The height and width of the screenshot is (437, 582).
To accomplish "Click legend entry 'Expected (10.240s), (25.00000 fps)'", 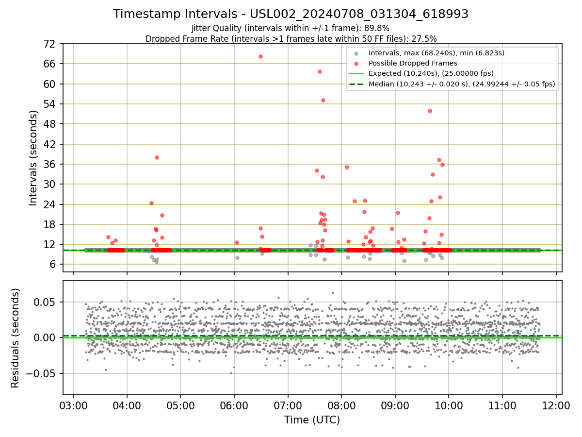I will click(x=431, y=73).
